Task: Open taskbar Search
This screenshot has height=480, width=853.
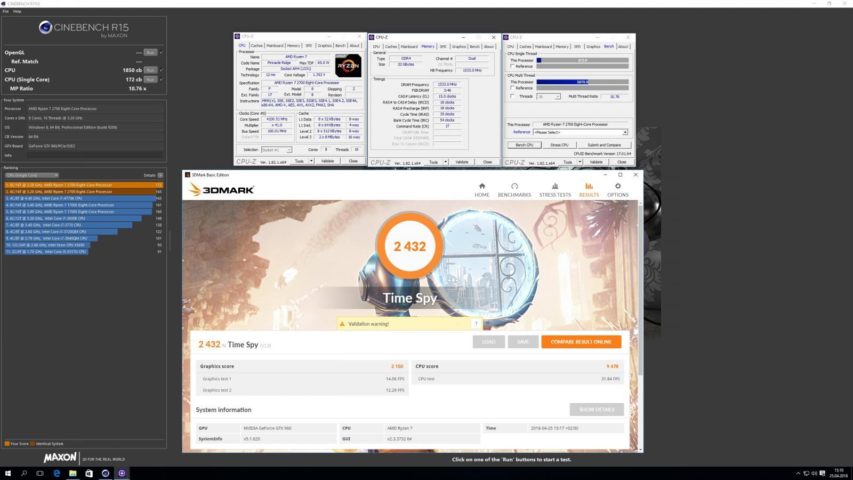Action: [x=24, y=473]
